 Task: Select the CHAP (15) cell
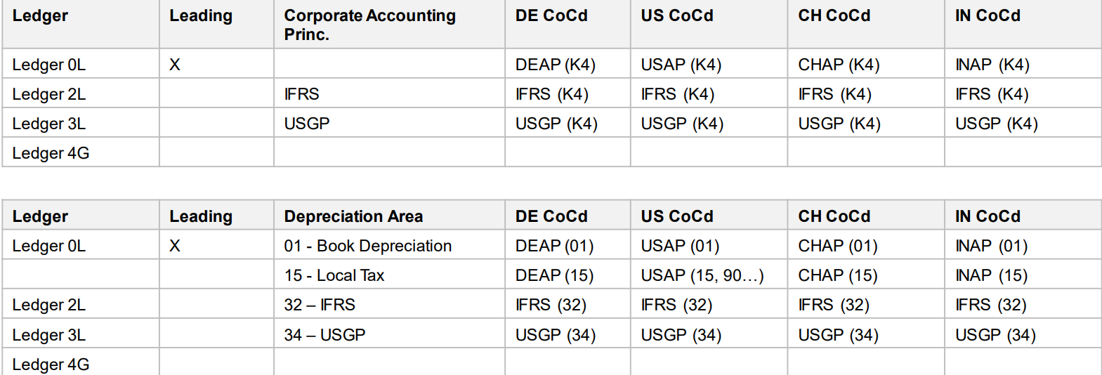click(838, 275)
